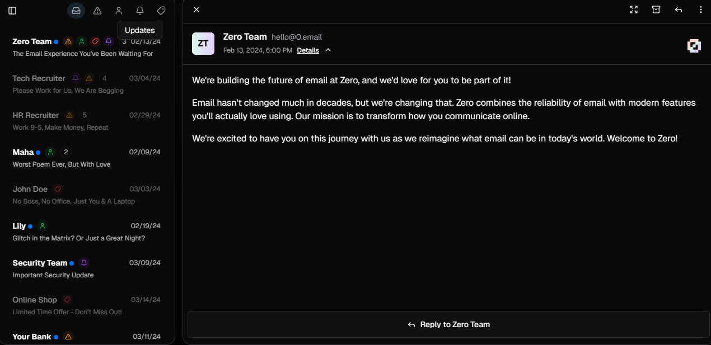Select the primary inbox category icon
This screenshot has width=711, height=345.
tap(76, 11)
